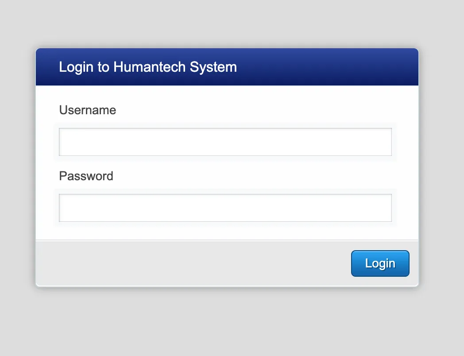Click the Login to Humantech System header

point(148,67)
